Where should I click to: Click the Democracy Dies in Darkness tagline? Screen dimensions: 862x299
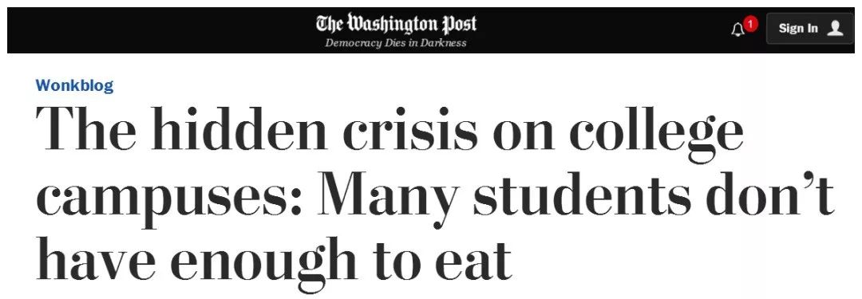click(x=396, y=43)
